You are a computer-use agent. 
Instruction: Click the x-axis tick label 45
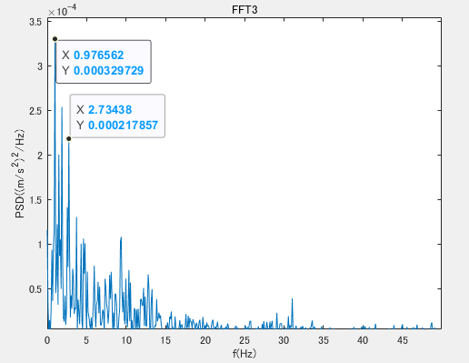[402, 340]
